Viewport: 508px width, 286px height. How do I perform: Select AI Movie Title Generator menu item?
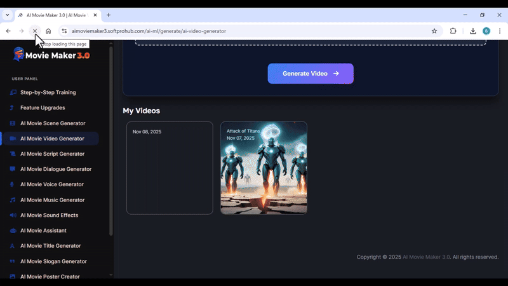pos(50,246)
